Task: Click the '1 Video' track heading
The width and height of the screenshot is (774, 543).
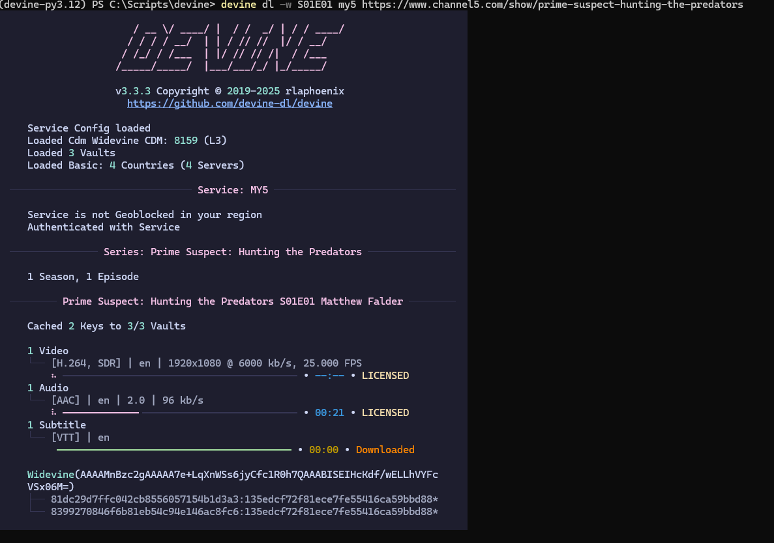Action: 48,351
